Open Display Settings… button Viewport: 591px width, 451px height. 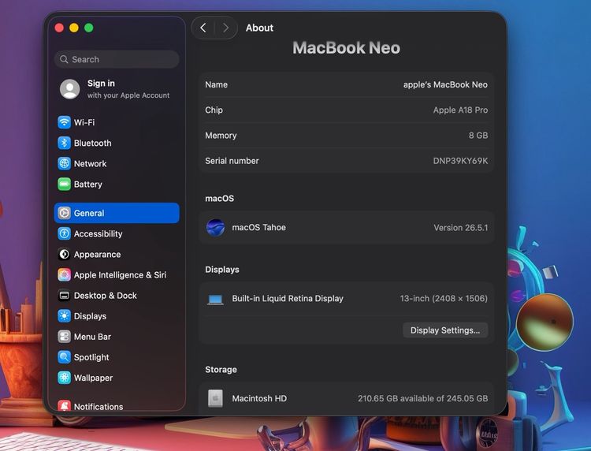tap(445, 330)
